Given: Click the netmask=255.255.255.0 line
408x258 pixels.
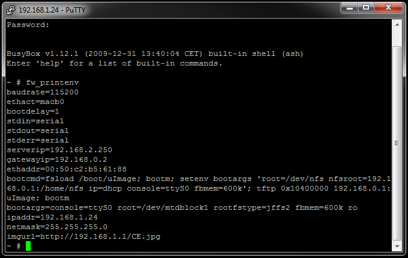Looking at the screenshot, I should (x=56, y=227).
